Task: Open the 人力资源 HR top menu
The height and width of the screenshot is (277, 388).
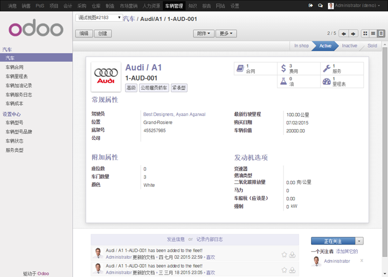Action: (x=151, y=6)
